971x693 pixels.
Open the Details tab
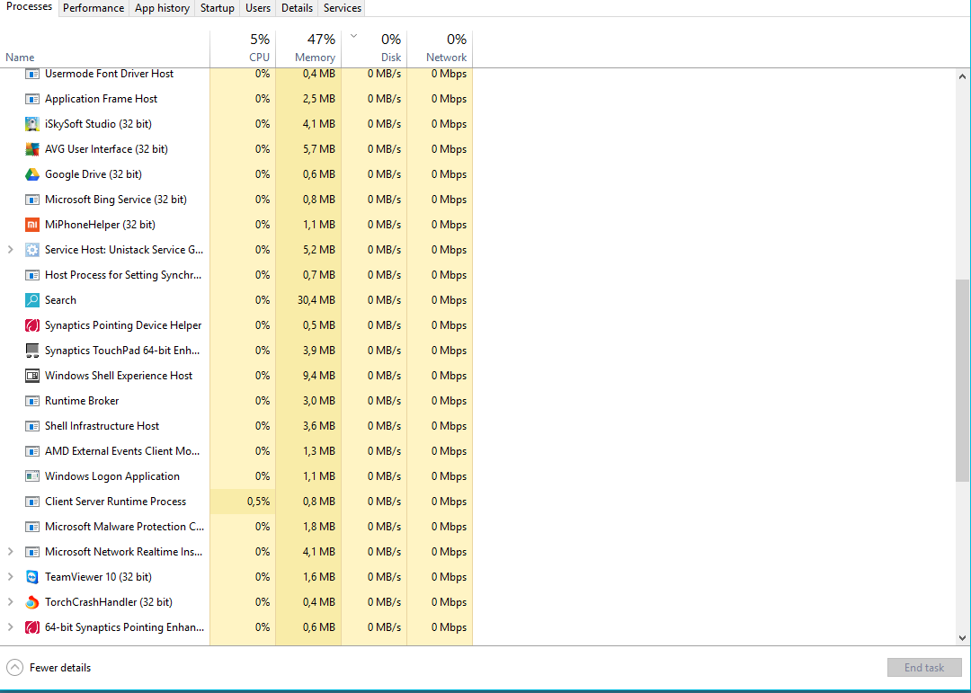[x=297, y=8]
